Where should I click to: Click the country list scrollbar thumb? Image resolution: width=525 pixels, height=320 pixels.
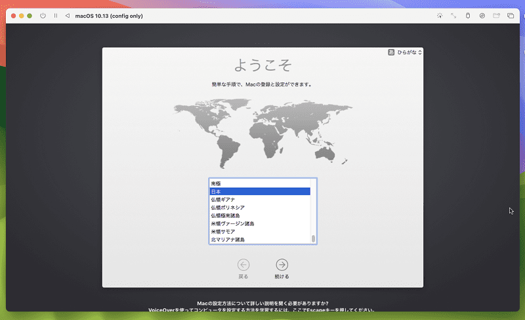tap(314, 238)
